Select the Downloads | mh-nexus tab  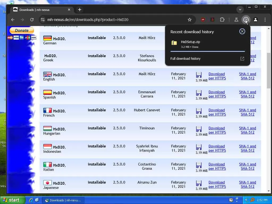pyautogui.click(x=42, y=10)
